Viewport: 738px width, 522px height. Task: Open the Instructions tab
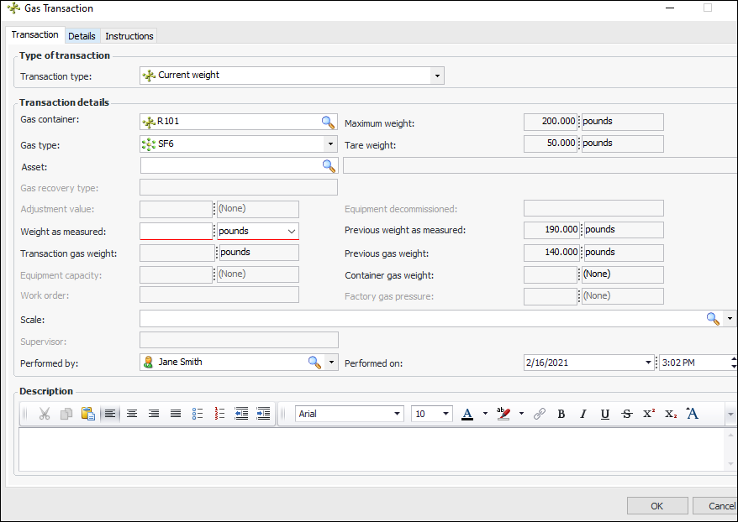pyautogui.click(x=129, y=36)
